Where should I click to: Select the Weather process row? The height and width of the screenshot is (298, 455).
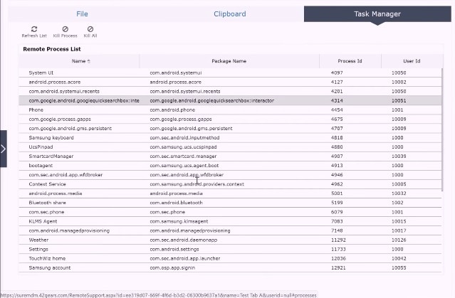[38, 240]
